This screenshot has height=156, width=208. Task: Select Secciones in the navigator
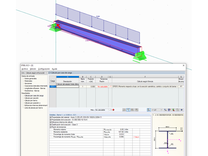28,83
